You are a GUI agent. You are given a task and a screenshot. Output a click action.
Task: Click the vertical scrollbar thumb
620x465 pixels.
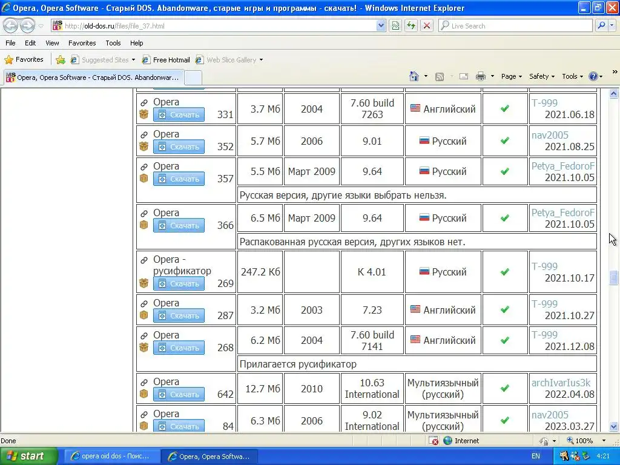click(614, 277)
